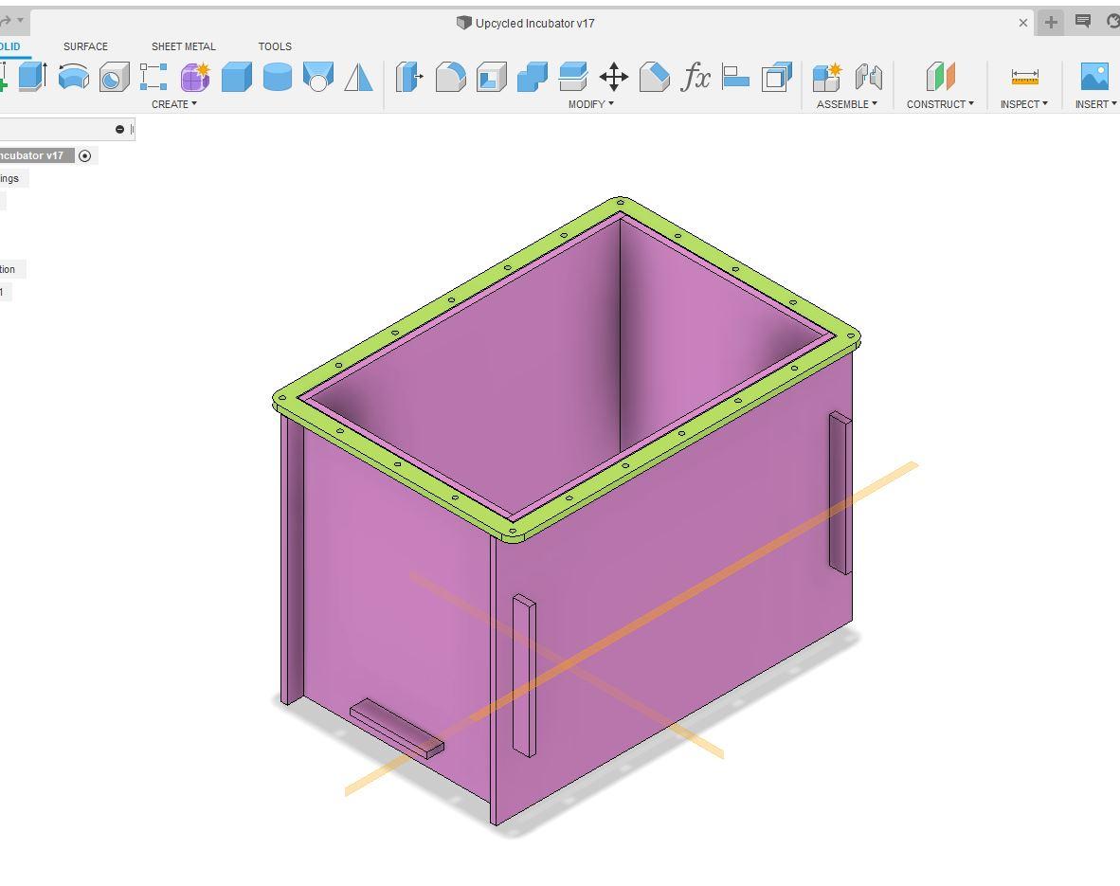Select the Shell tool

pos(492,77)
